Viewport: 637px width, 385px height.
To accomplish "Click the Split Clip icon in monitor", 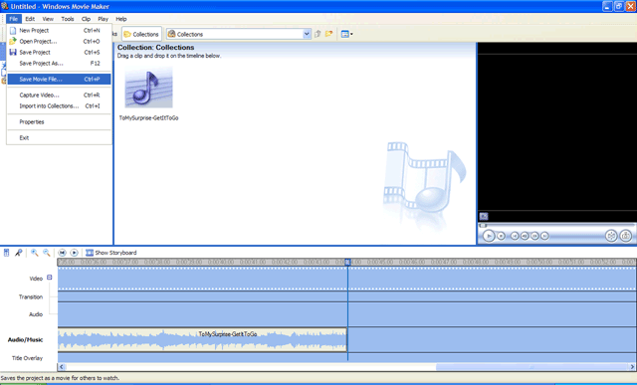I will pos(611,236).
